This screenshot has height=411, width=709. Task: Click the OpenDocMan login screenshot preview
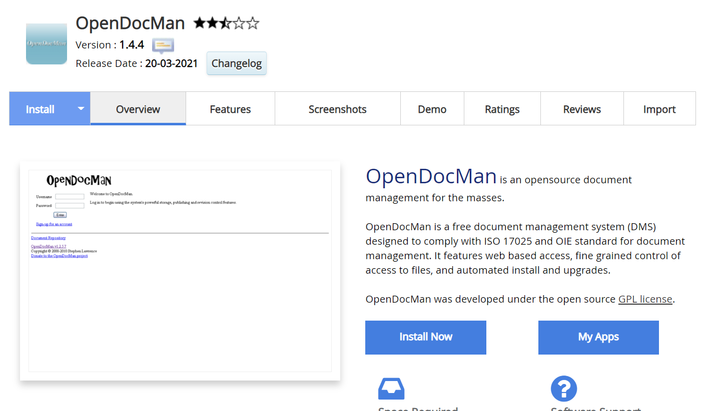click(180, 271)
